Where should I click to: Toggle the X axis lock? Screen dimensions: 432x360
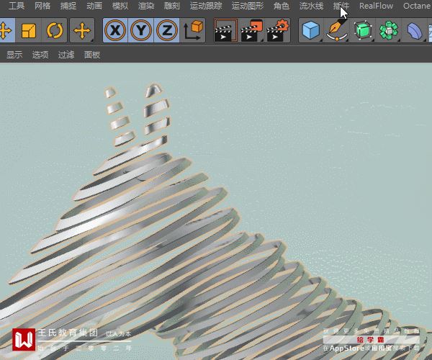(x=115, y=30)
